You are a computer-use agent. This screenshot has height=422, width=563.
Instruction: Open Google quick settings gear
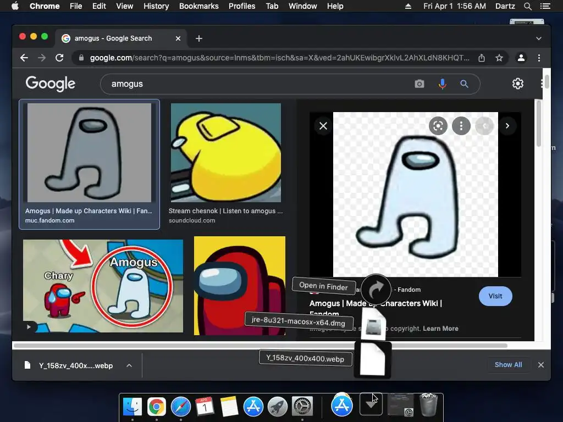[x=518, y=84]
